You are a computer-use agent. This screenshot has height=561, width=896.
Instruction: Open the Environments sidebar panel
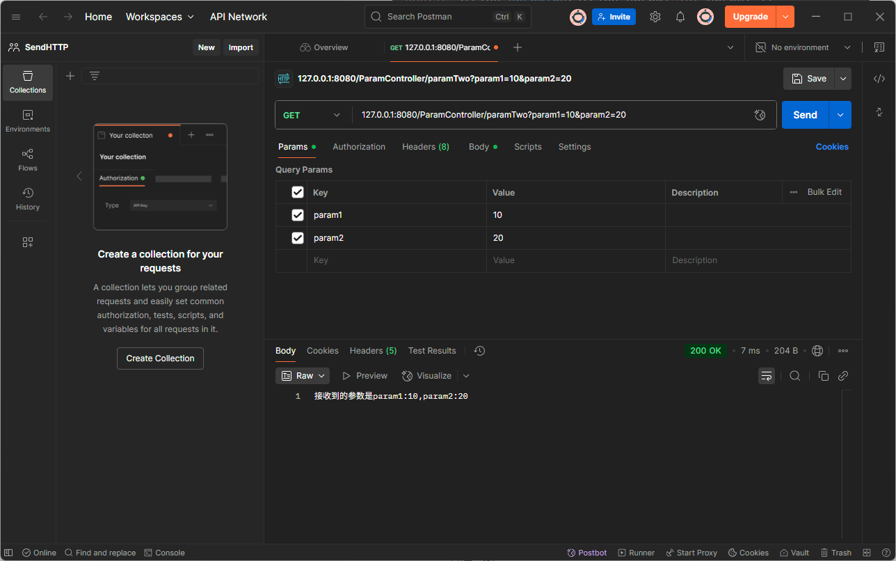28,122
